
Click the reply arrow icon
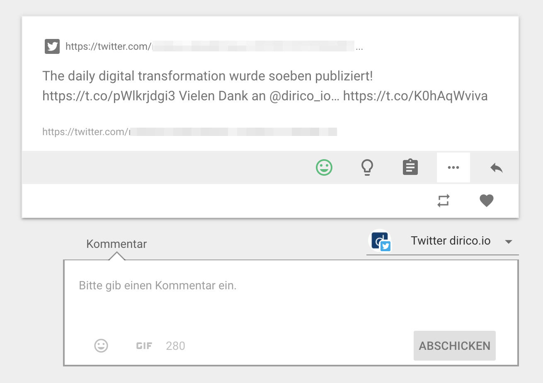(496, 167)
